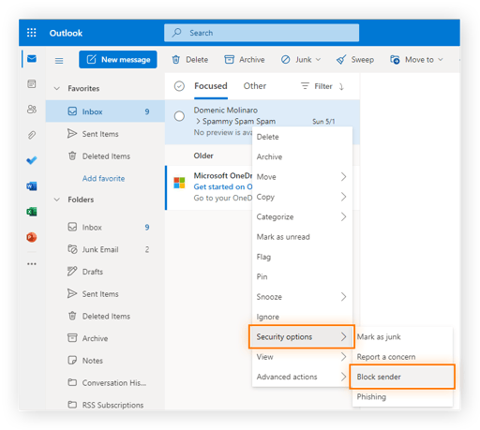Collapse the Favorites section chevron
Image resolution: width=480 pixels, height=430 pixels.
coord(57,88)
